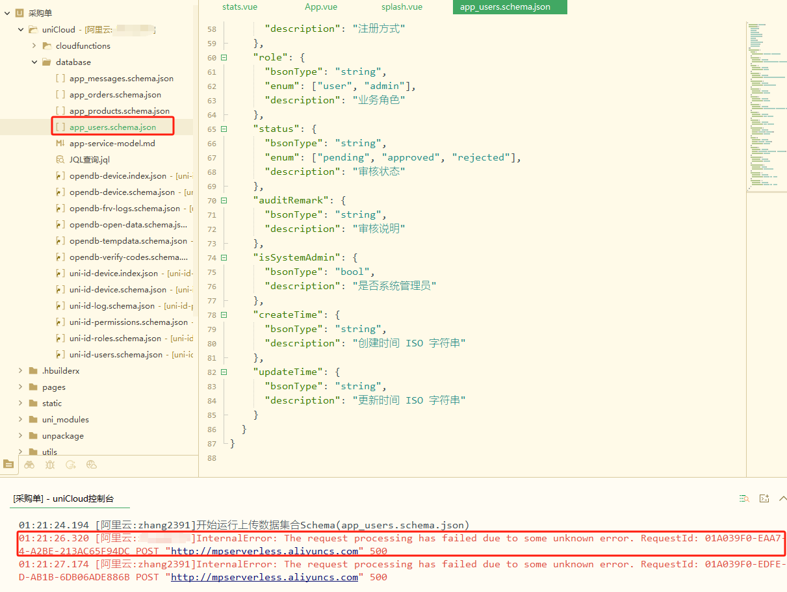The height and width of the screenshot is (592, 787).
Task: Select the [采购单] - uniCloud控制台 console tab
Action: click(64, 498)
